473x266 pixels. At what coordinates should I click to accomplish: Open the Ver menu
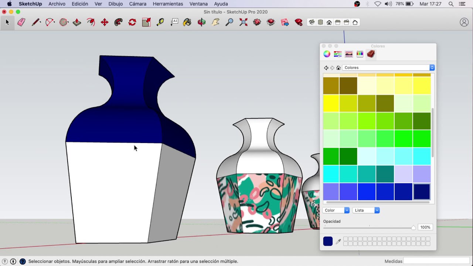pos(98,4)
